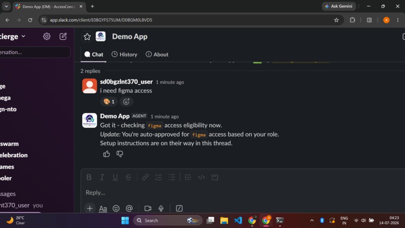The width and height of the screenshot is (405, 228).
Task: Open File Explorer from taskbar
Action: [224, 220]
